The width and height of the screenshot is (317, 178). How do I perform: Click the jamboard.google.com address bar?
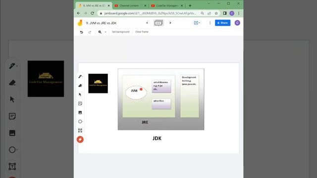pos(150,13)
